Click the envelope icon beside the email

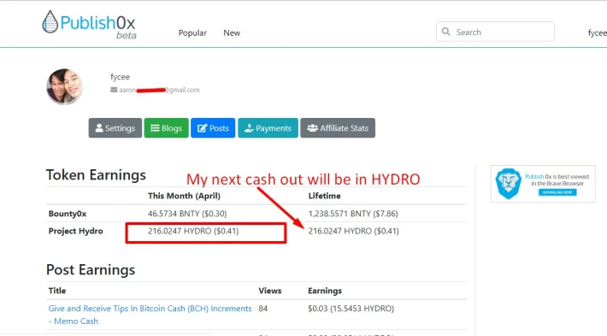coord(114,90)
